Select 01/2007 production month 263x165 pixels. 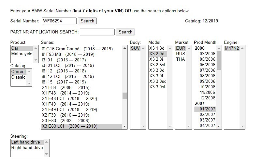click(x=205, y=109)
